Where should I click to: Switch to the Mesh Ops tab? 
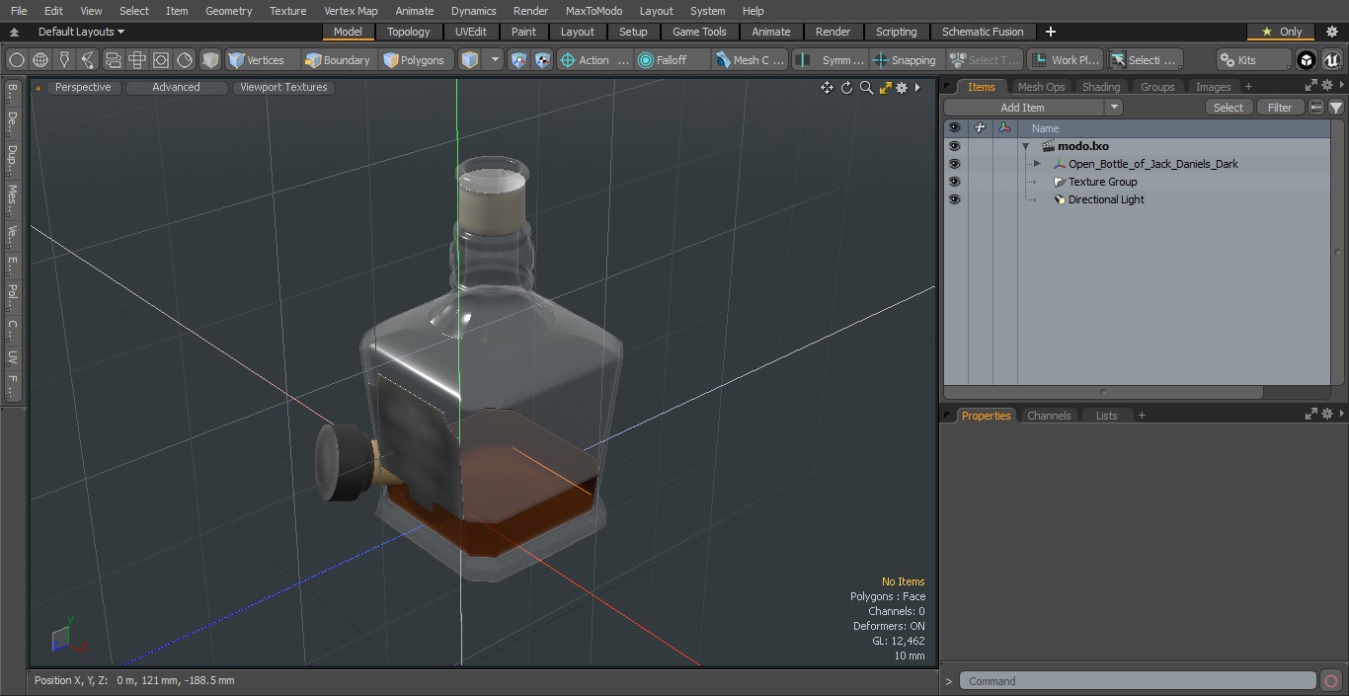pyautogui.click(x=1041, y=87)
